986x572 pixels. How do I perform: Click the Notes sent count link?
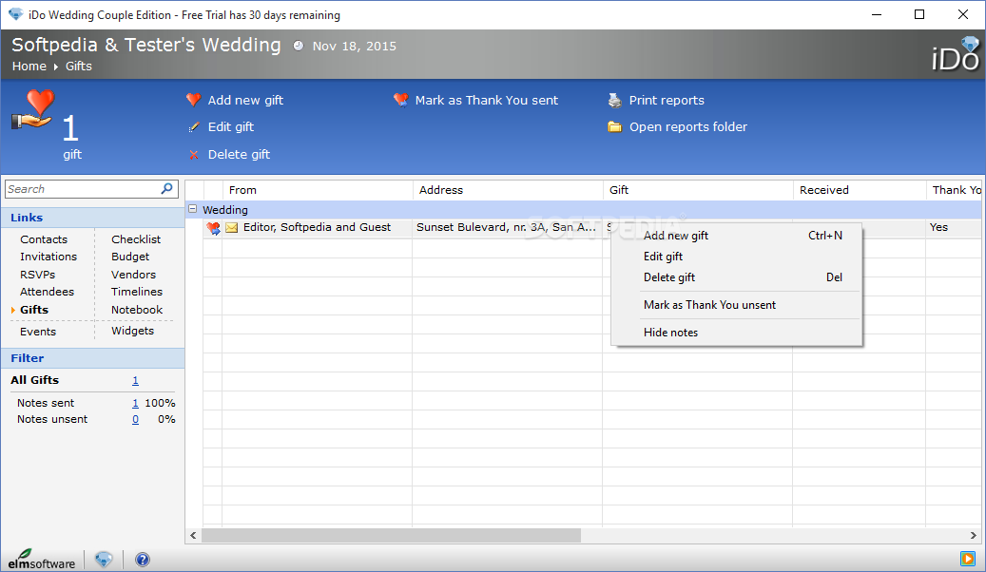[135, 403]
